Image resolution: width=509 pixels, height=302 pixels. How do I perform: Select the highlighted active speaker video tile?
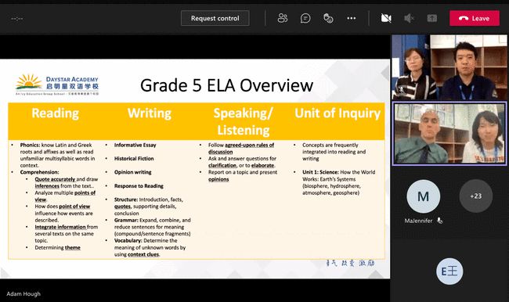coord(449,134)
